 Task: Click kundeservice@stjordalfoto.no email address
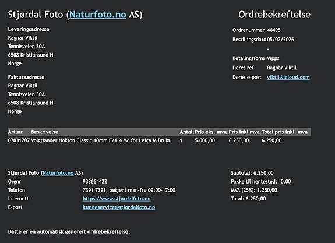click(x=119, y=207)
